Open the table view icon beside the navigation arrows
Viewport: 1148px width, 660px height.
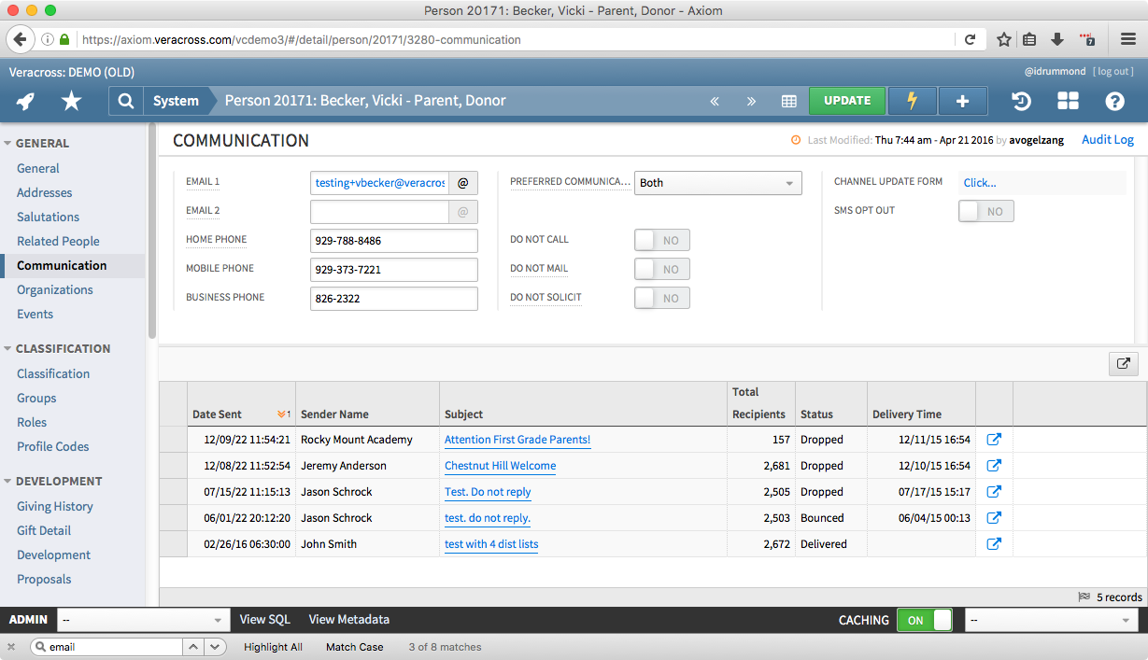(789, 100)
